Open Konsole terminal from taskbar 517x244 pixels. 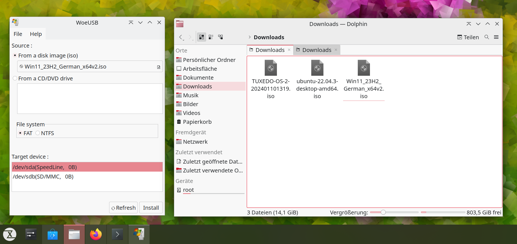coord(117,234)
